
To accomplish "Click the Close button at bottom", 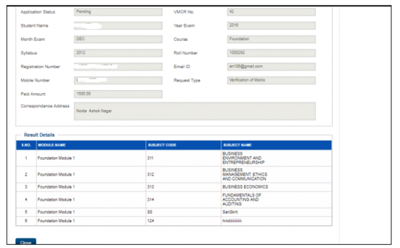I will [x=25, y=241].
